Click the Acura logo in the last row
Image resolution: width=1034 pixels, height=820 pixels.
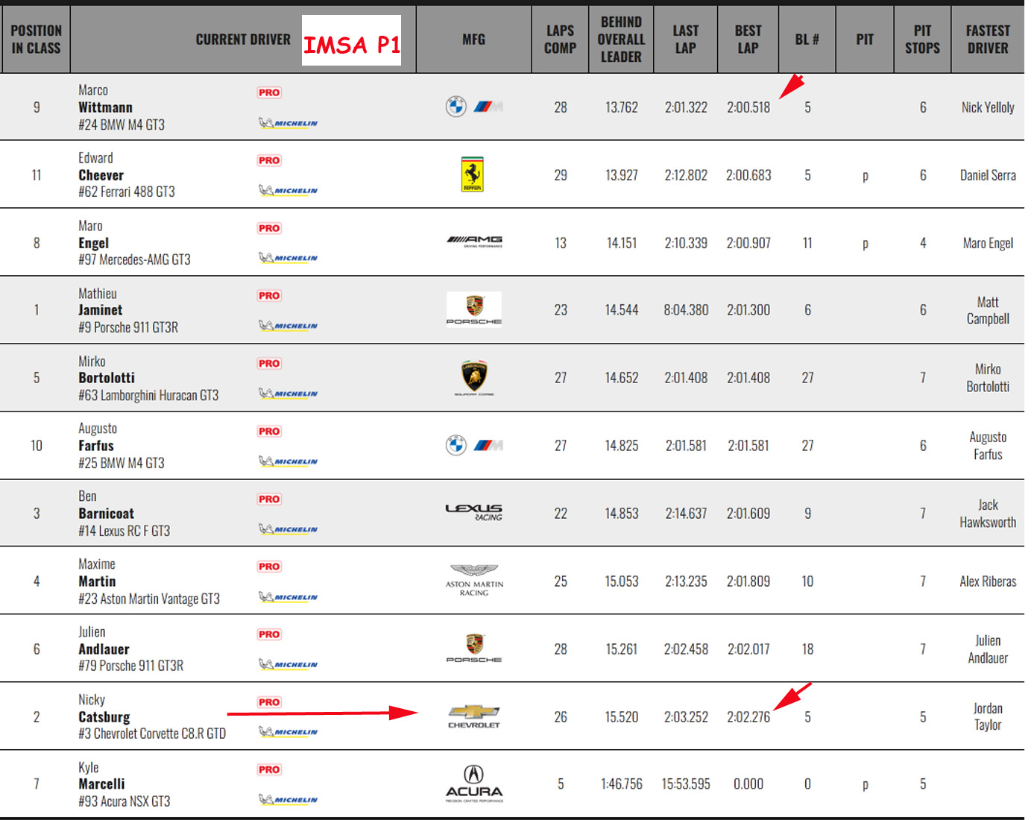(x=474, y=783)
